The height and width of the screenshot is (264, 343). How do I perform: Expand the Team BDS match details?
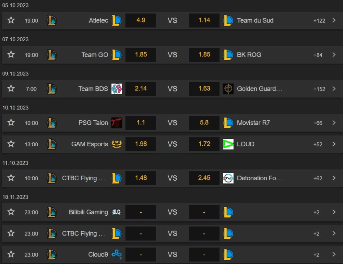(x=333, y=89)
